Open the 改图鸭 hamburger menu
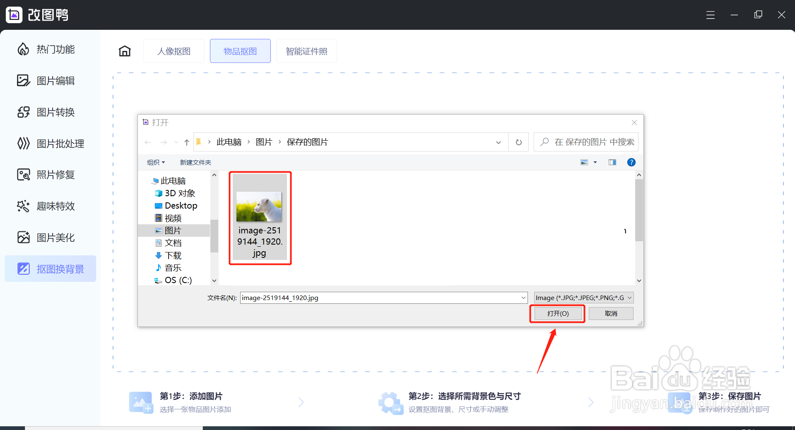795x430 pixels. click(711, 15)
